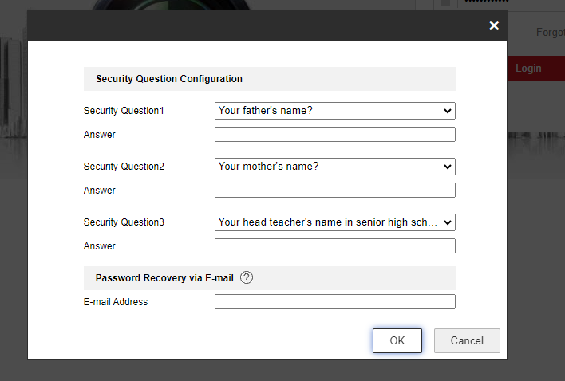The width and height of the screenshot is (565, 381).
Task: Close the security question dialog
Action: pyautogui.click(x=494, y=26)
